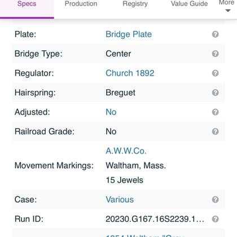Open help icon for Run ID row
This screenshot has width=237, height=237.
tap(215, 219)
